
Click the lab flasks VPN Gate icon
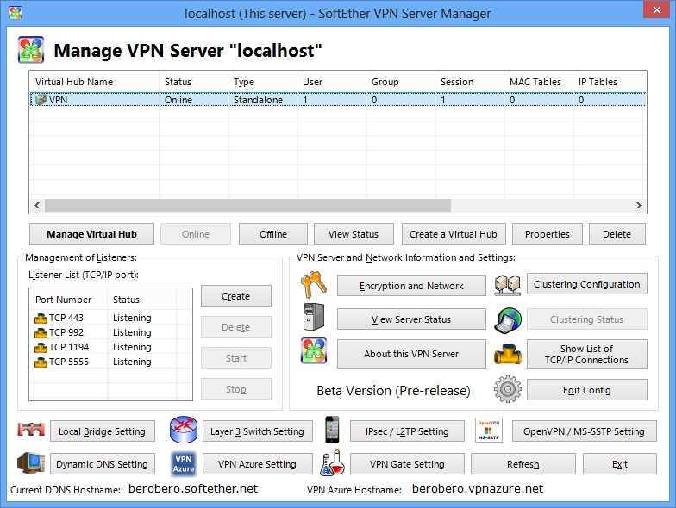tap(333, 463)
